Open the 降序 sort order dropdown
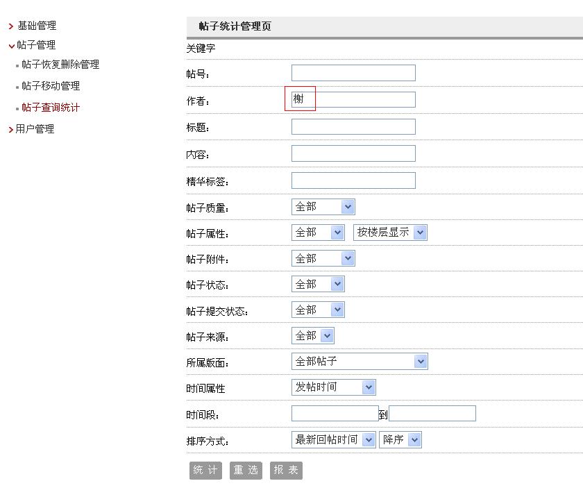This screenshot has width=583, height=497. [x=400, y=439]
